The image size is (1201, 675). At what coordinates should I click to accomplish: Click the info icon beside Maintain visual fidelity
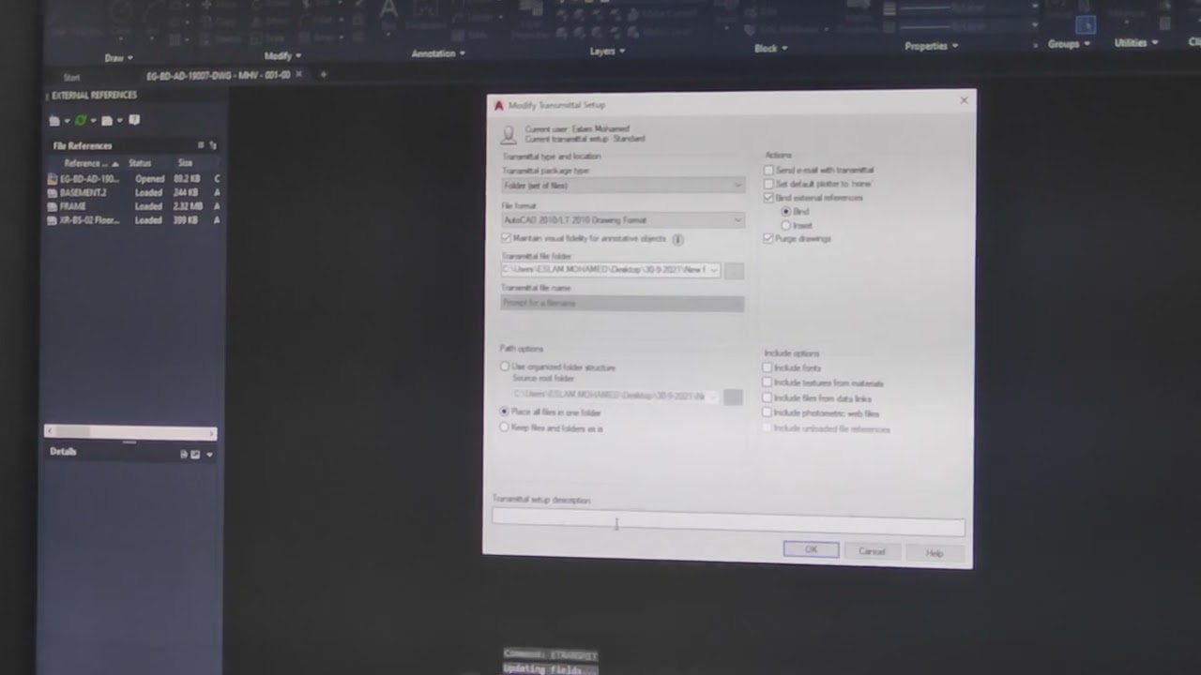(x=677, y=239)
